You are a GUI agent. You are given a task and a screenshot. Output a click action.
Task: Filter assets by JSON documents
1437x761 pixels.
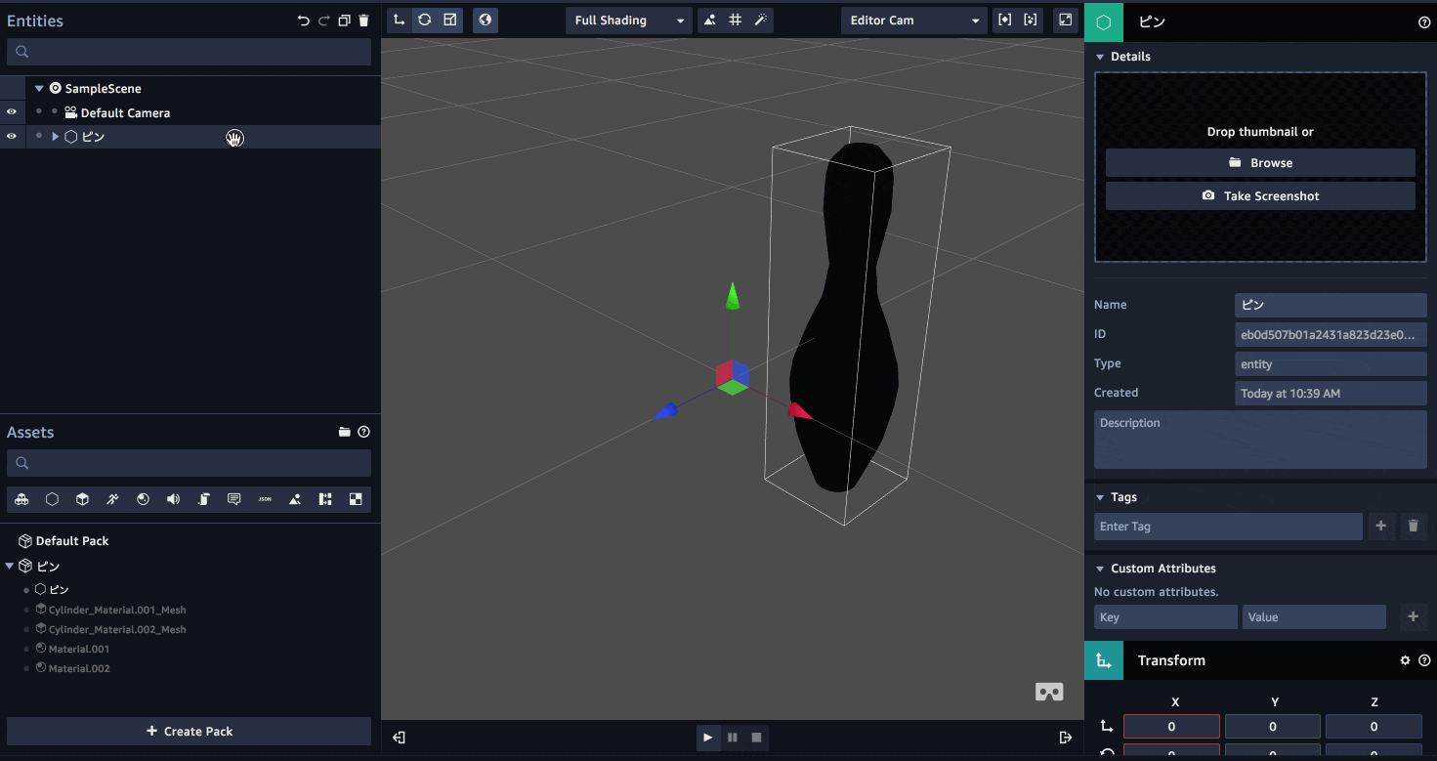[264, 498]
